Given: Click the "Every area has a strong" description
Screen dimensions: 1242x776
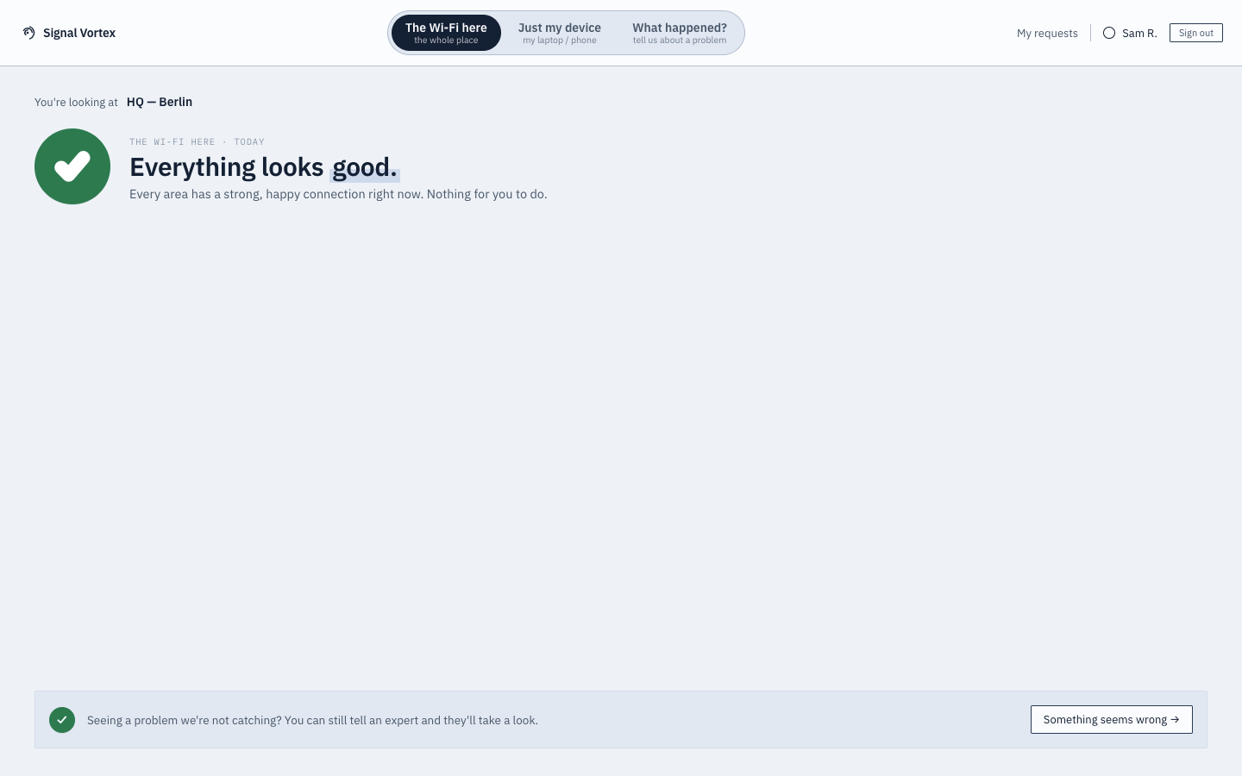Looking at the screenshot, I should tap(338, 194).
